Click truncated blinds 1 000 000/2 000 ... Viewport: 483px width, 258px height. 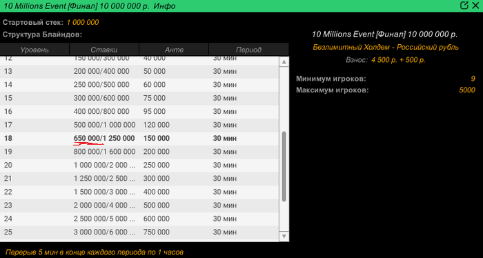coord(104,166)
